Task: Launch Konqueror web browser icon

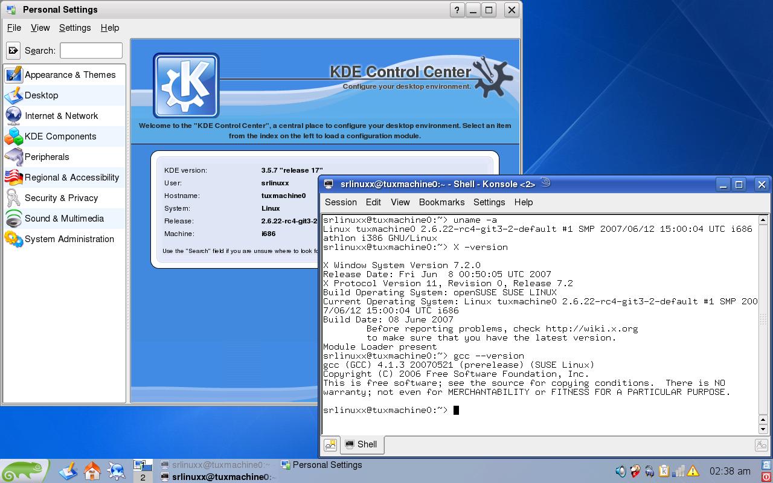Action: tap(116, 471)
